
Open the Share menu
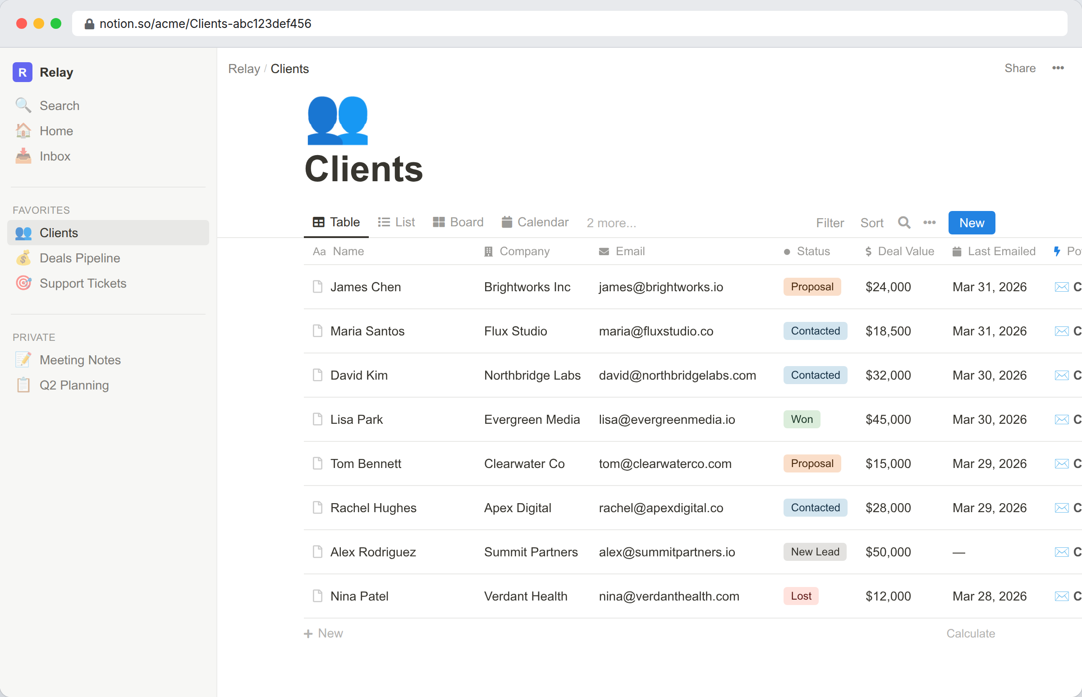click(x=1020, y=68)
